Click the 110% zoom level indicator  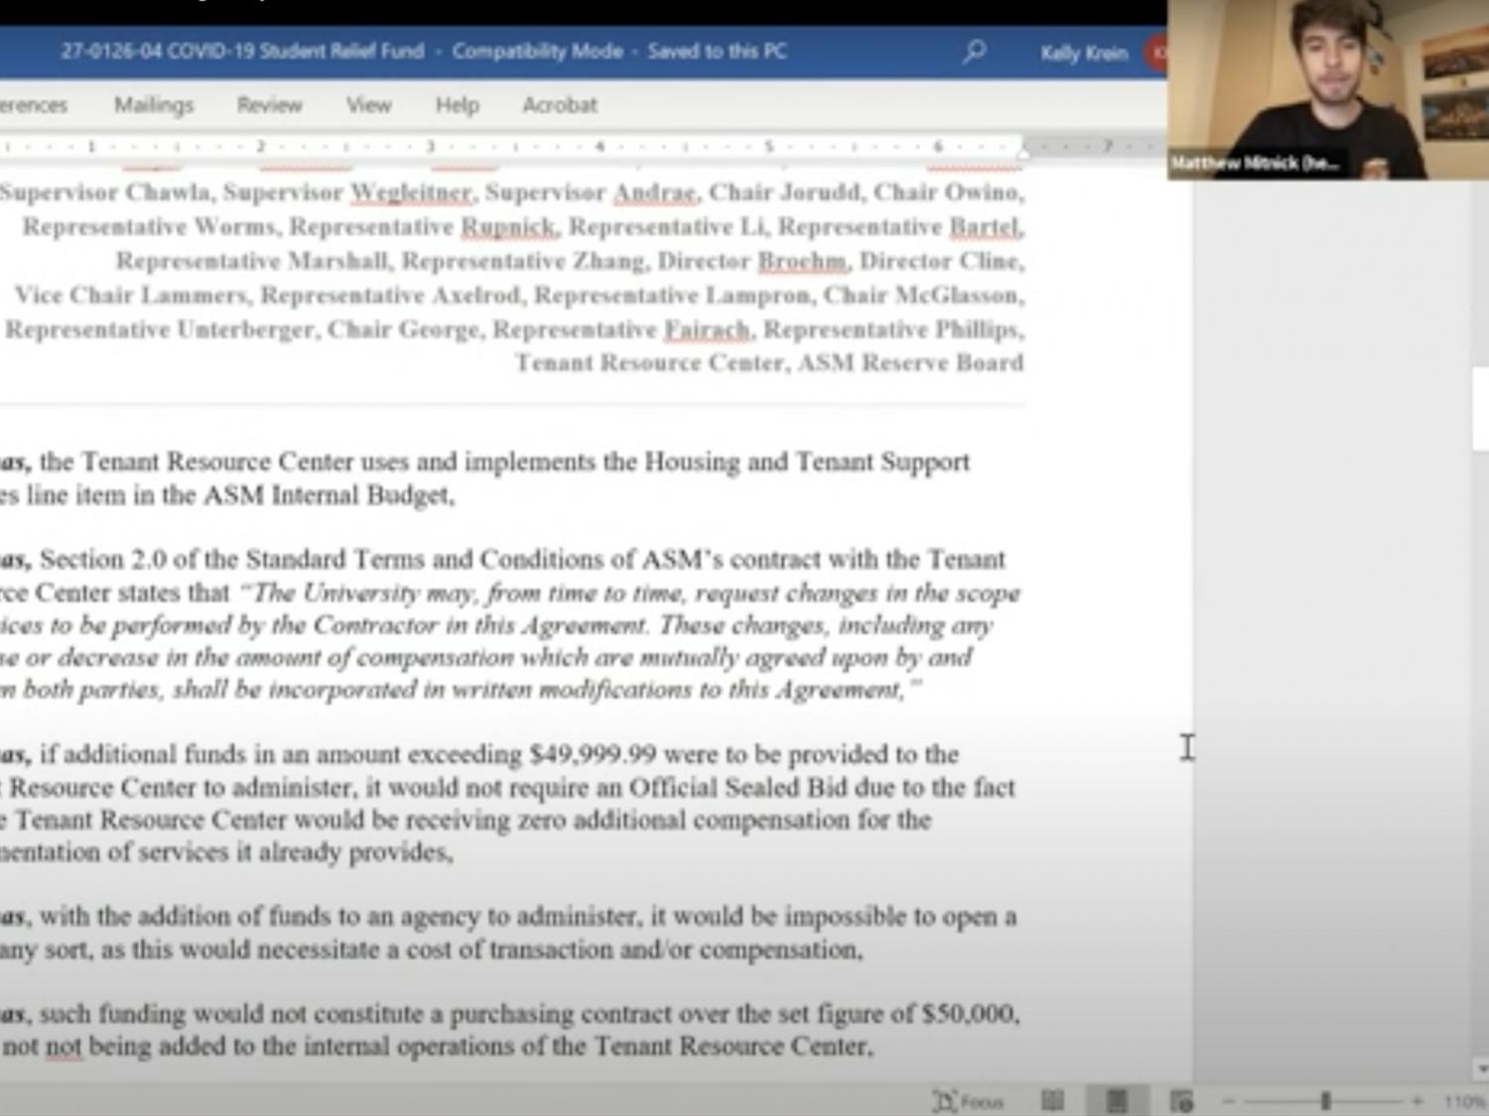point(1465,1101)
